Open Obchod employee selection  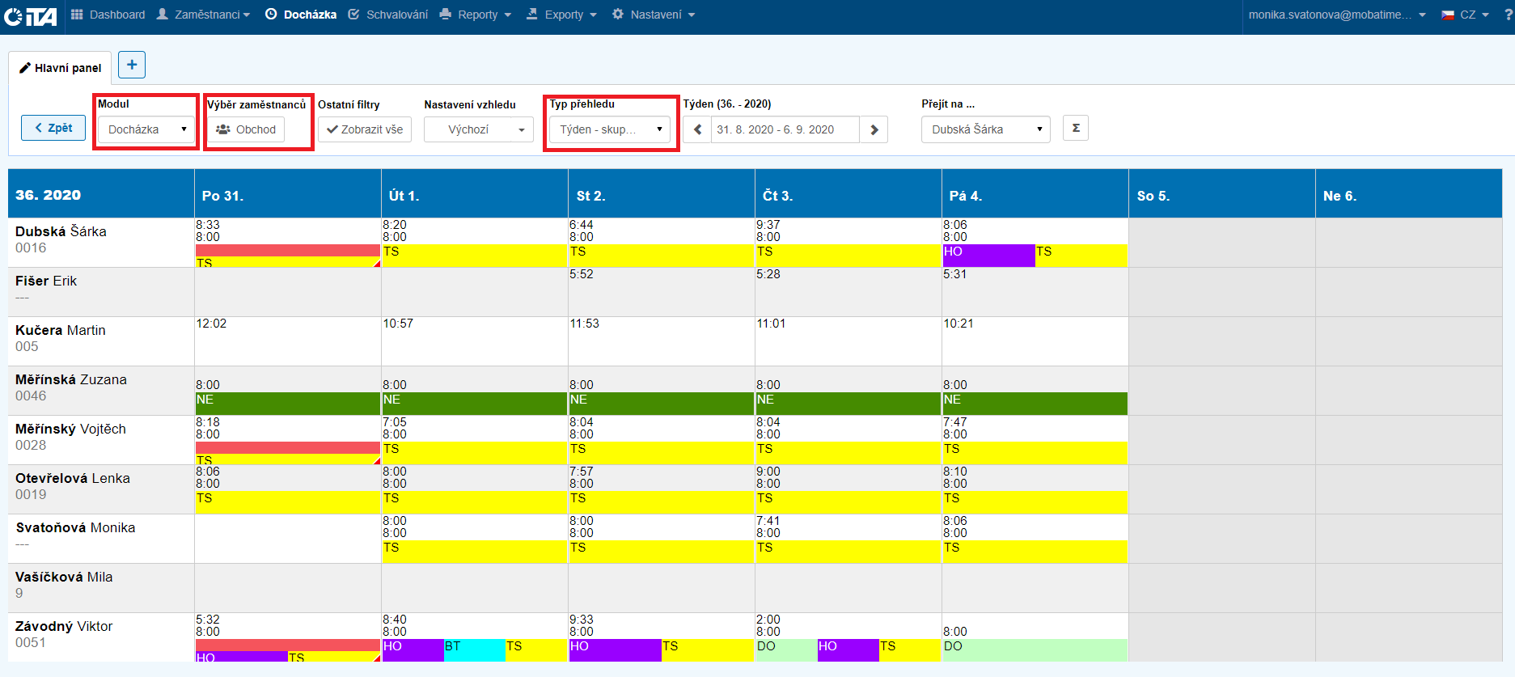(x=246, y=129)
